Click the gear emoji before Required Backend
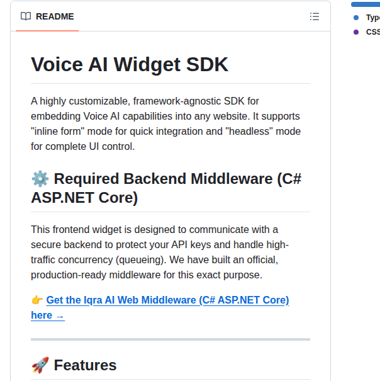This screenshot has width=380, height=381. click(x=40, y=179)
